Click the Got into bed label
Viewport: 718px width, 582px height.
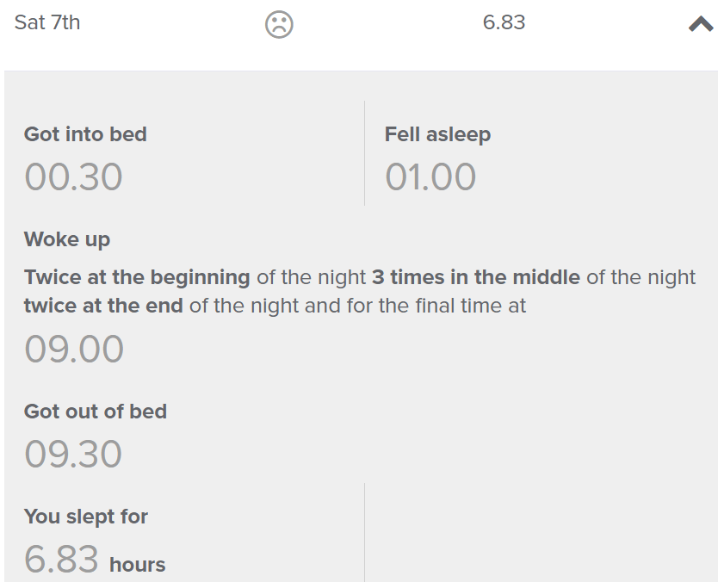click(x=85, y=134)
